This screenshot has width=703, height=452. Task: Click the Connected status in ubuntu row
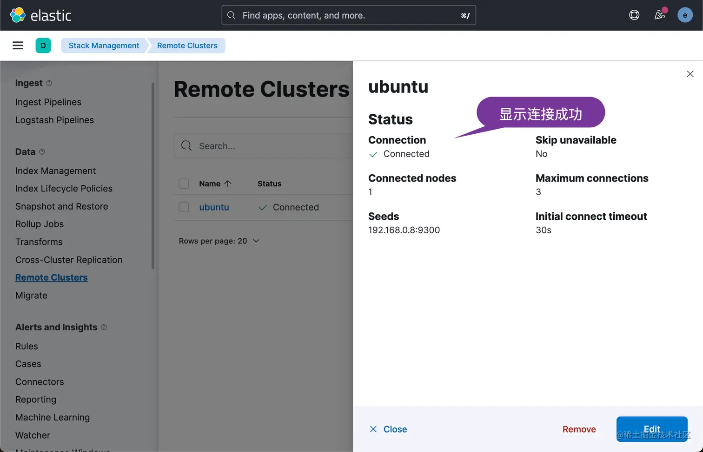(289, 207)
